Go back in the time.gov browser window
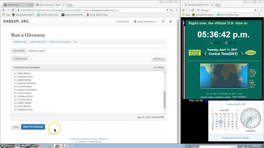This screenshot has width=264, height=148. (x=184, y=10)
